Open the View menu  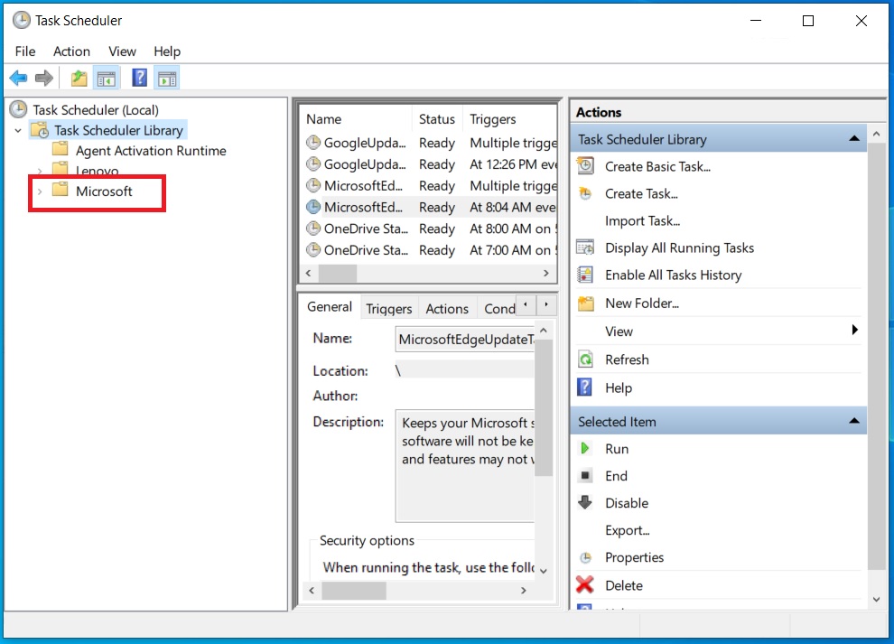[122, 51]
